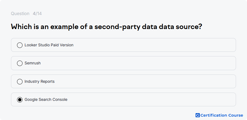The height and width of the screenshot is (120, 247).
Task: Click the gray Question label
Action: [20, 14]
